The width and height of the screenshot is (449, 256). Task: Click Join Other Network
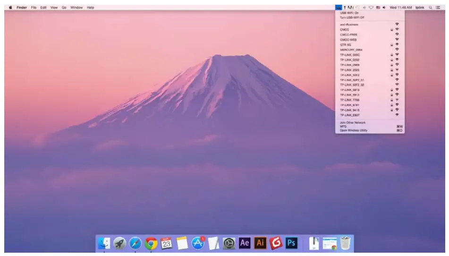click(353, 122)
